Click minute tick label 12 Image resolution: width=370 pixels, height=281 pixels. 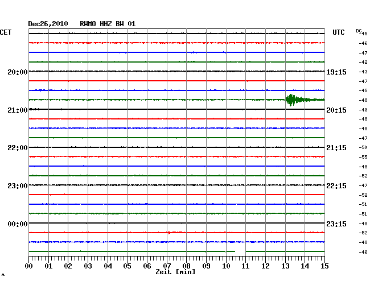coord(265,266)
